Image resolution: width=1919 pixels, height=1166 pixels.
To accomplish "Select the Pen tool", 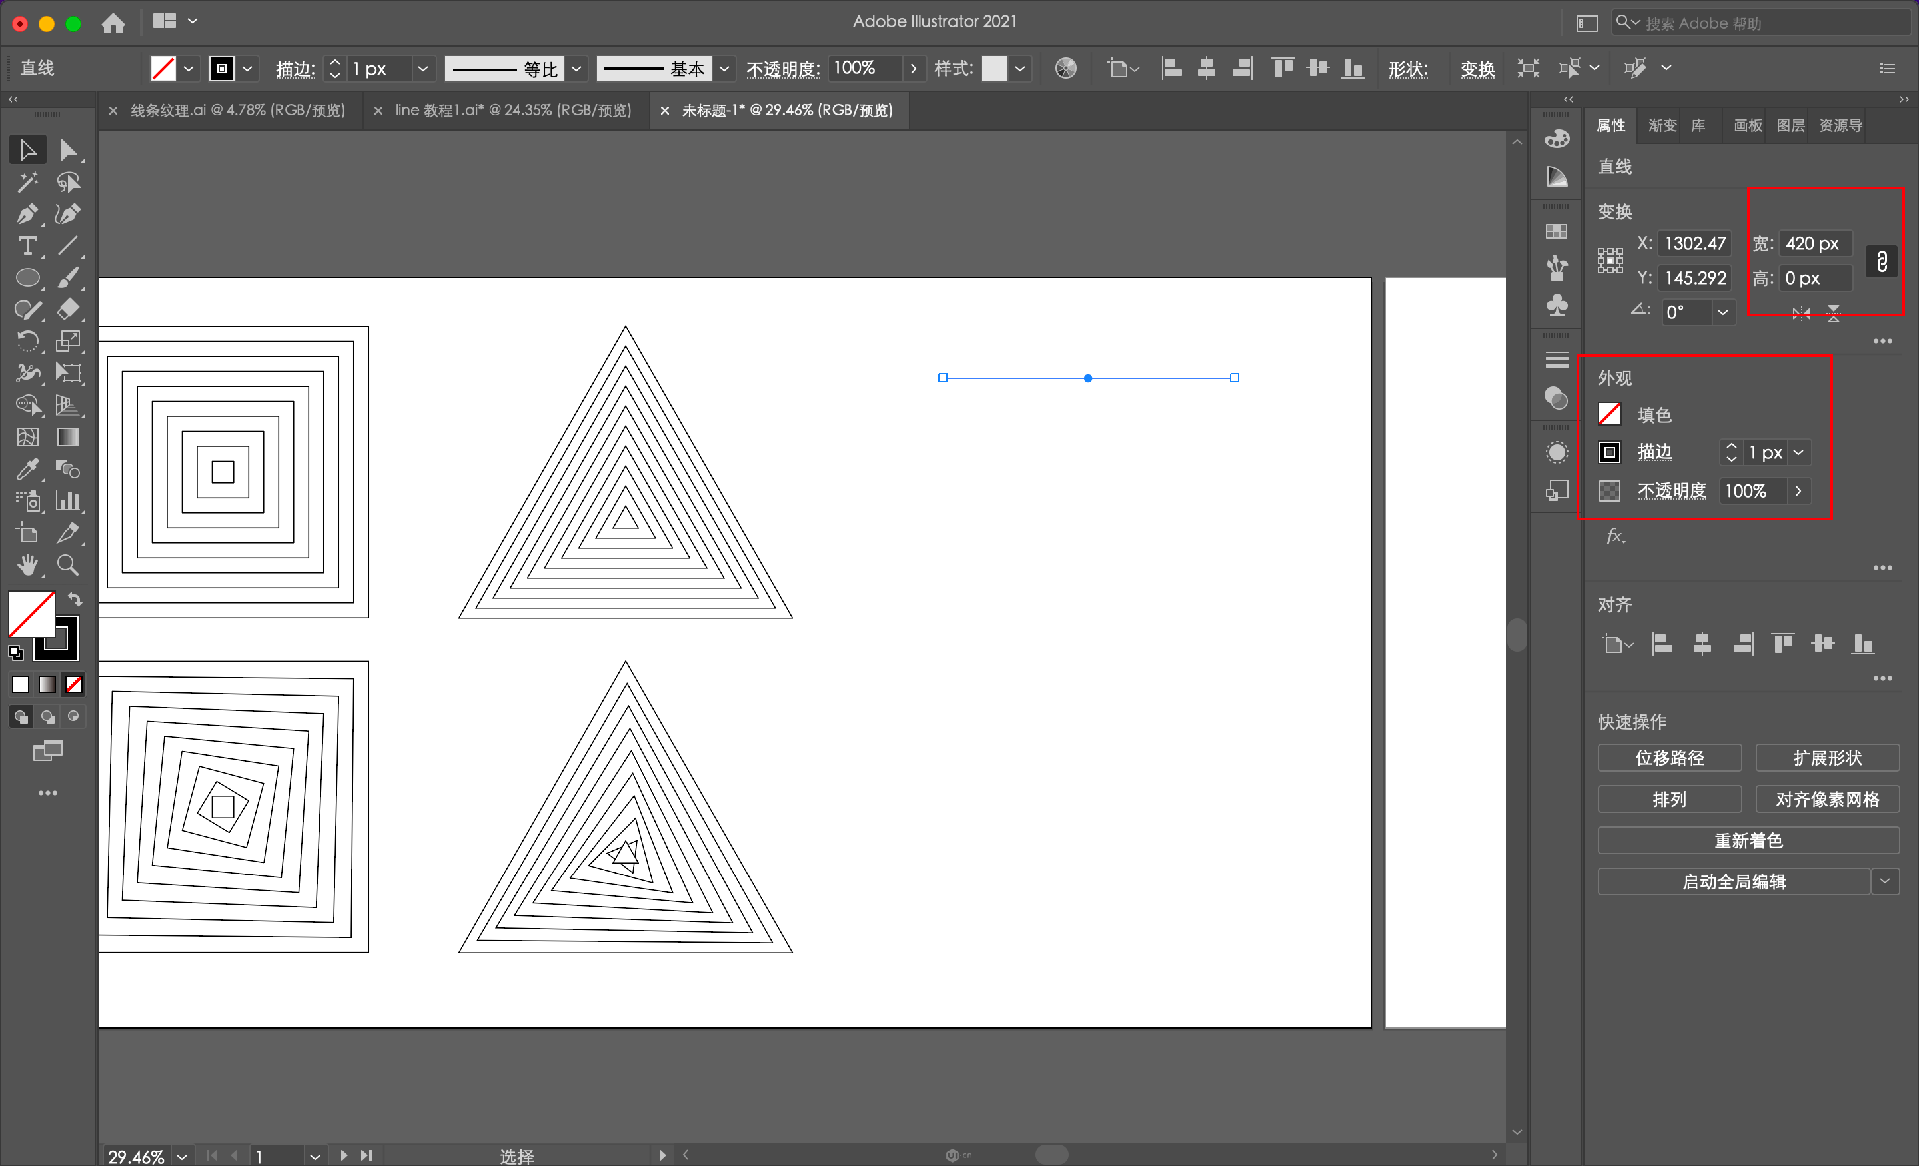I will point(27,213).
